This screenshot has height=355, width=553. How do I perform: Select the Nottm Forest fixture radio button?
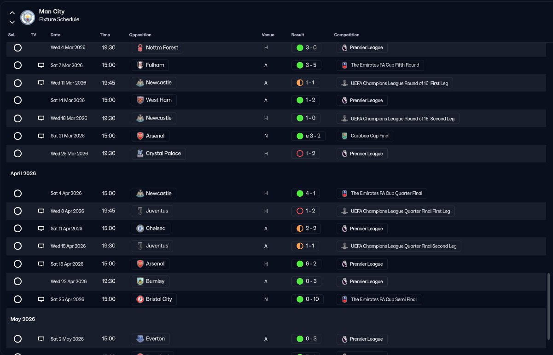(x=17, y=48)
